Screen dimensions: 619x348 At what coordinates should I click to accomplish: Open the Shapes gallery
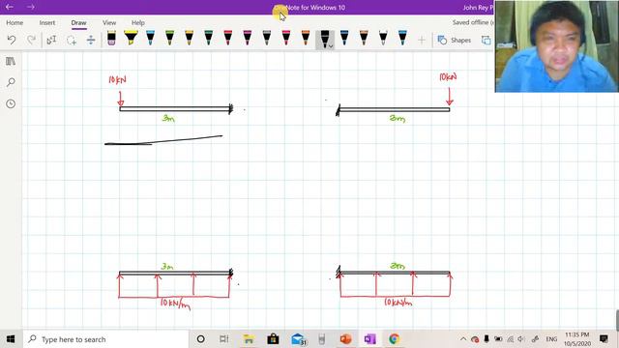coord(455,40)
